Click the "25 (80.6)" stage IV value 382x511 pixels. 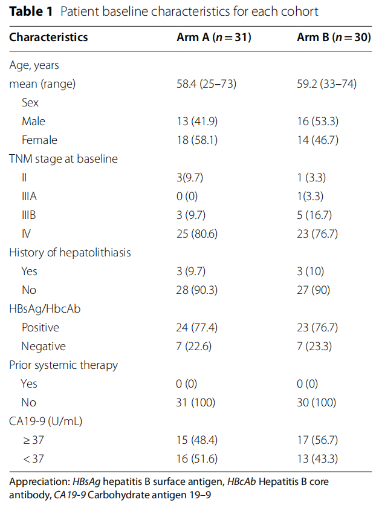pos(197,234)
